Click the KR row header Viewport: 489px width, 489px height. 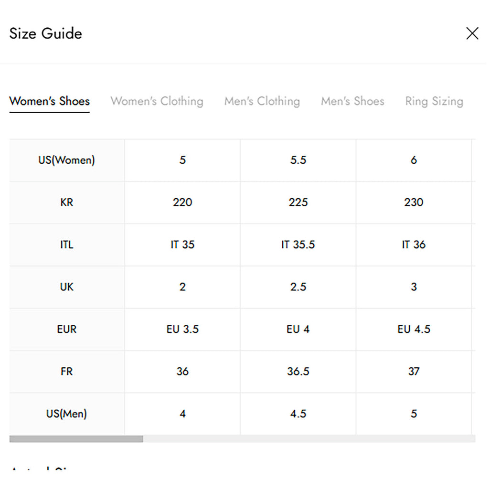click(x=67, y=202)
